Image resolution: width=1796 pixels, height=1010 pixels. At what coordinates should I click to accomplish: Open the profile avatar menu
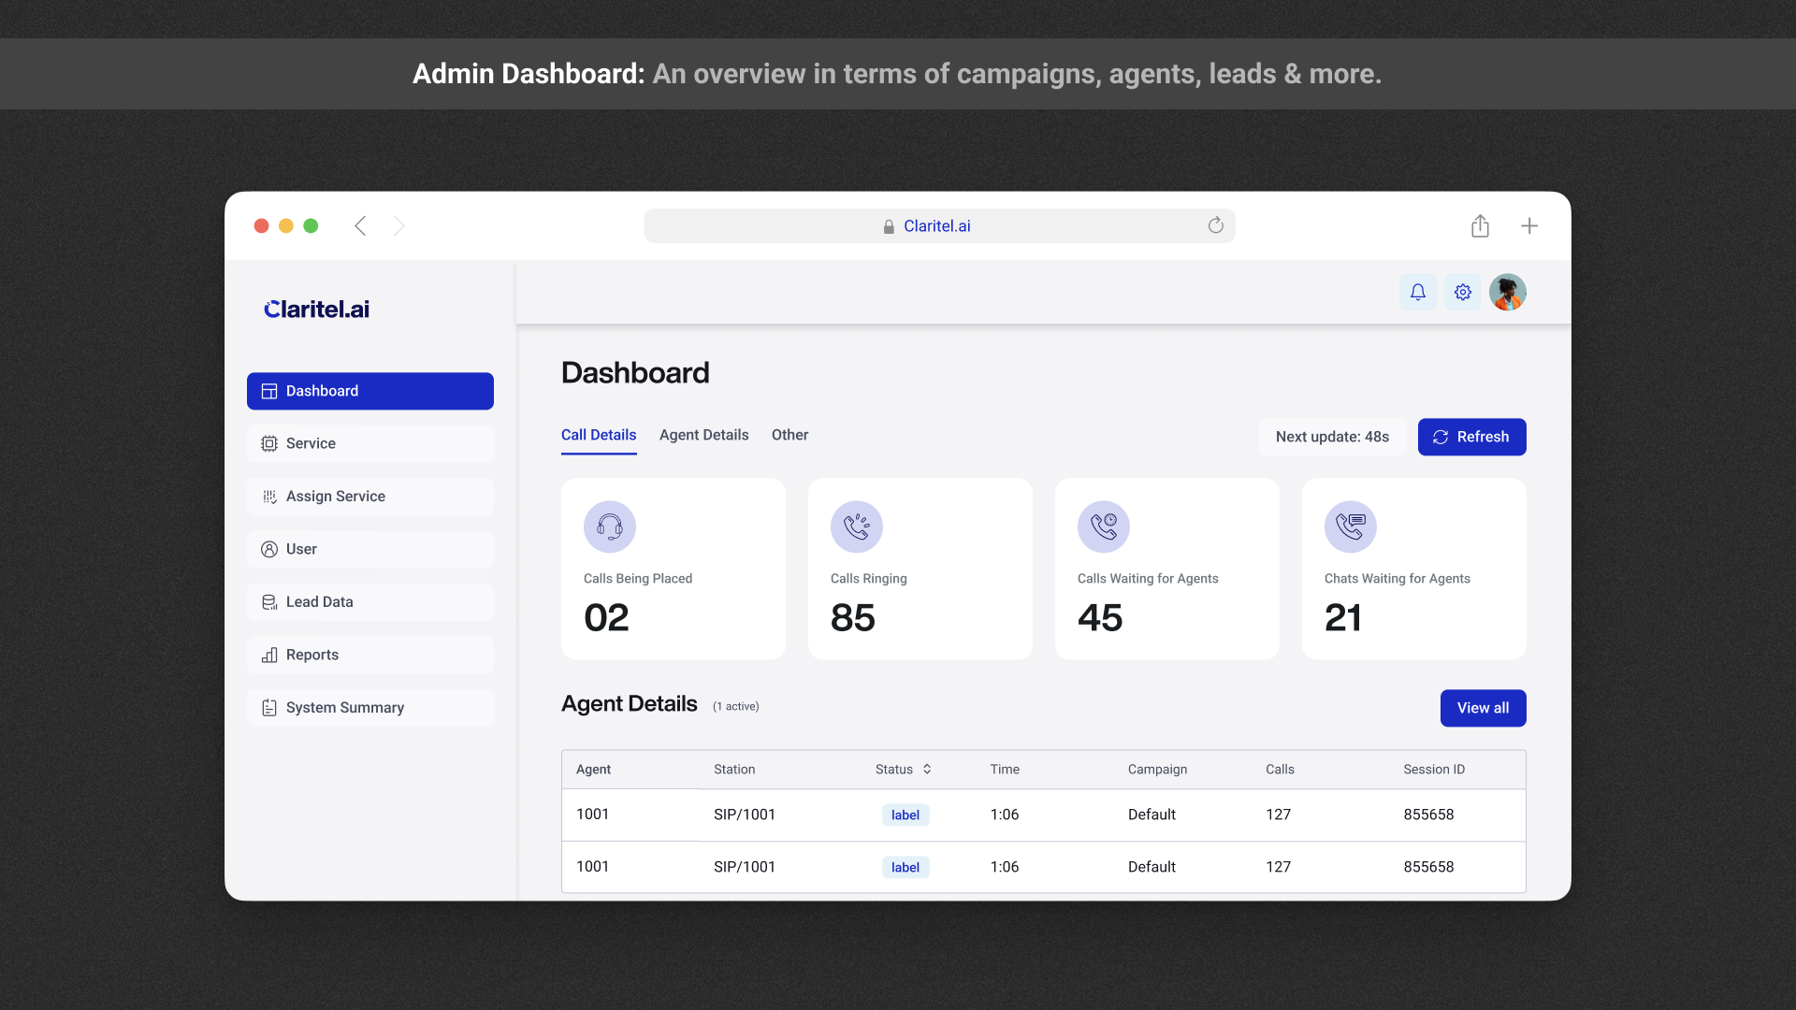1507,292
